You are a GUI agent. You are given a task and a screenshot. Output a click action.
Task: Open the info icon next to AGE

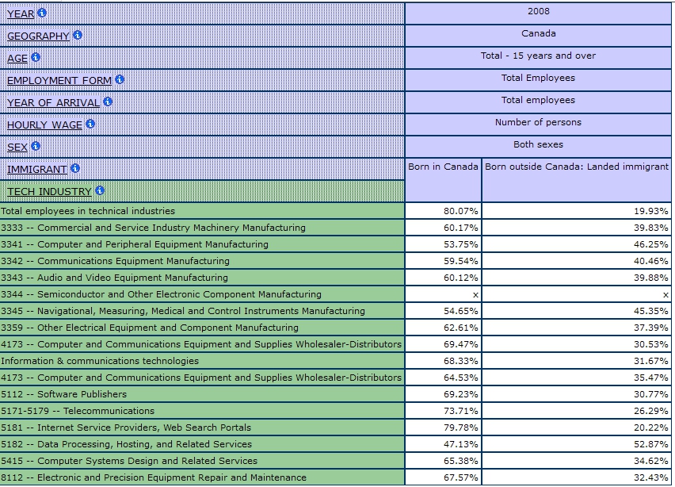36,57
